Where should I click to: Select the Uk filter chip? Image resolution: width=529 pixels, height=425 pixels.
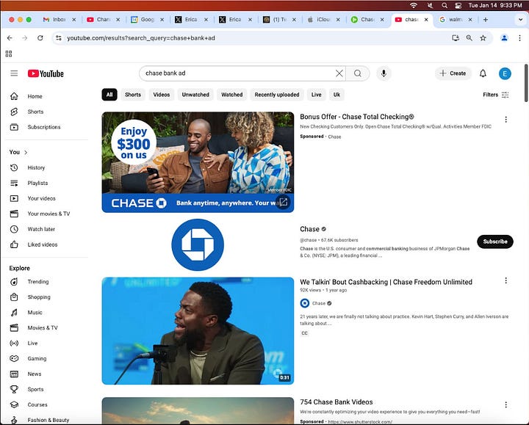(337, 95)
